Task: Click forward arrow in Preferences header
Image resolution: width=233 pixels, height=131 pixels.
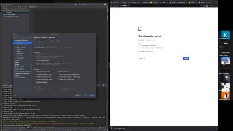Action: (x=94, y=38)
